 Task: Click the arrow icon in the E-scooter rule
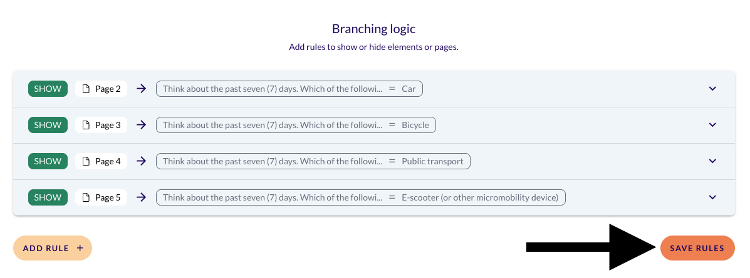coord(142,197)
